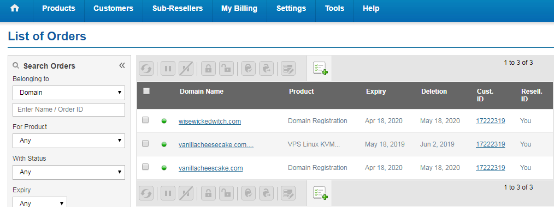Click the top toolbar suspend (pause) icon
Screen dimensions: 554x207
168,68
